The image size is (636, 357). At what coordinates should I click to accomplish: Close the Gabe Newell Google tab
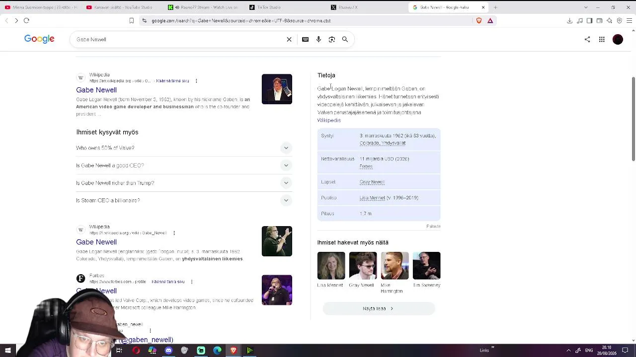[483, 7]
